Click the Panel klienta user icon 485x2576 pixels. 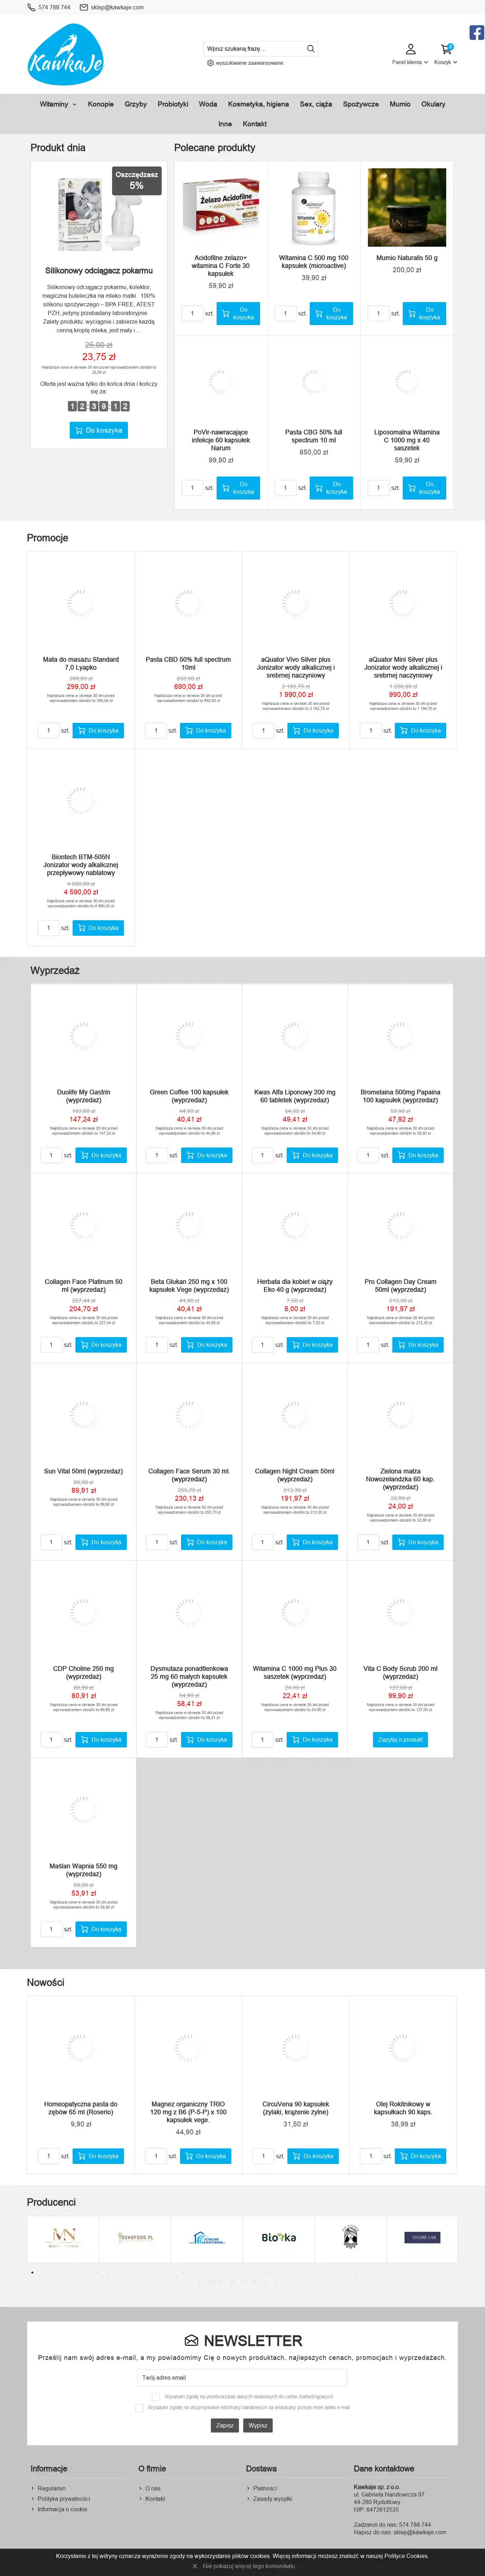[410, 48]
